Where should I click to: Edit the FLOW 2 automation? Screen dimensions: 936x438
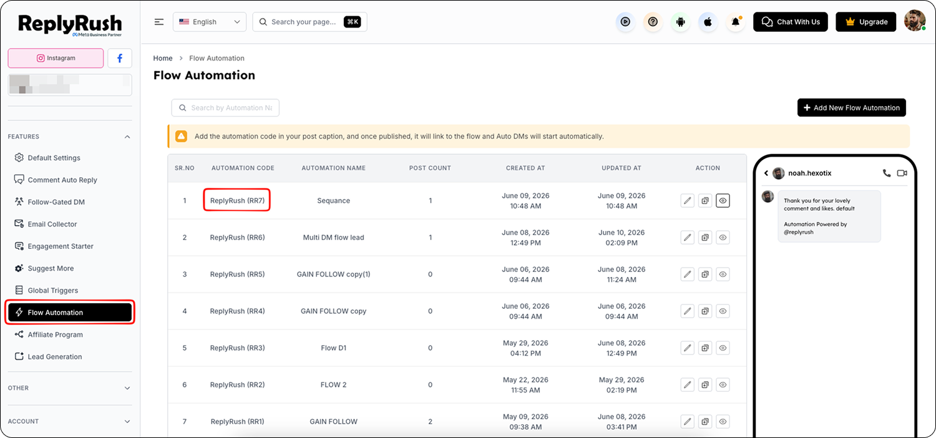688,385
